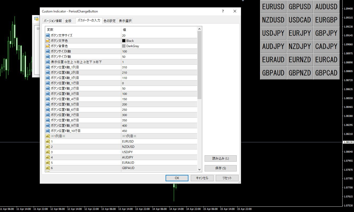Click the 123 icon beside ボタン文字サイズ

[x=48, y=35]
